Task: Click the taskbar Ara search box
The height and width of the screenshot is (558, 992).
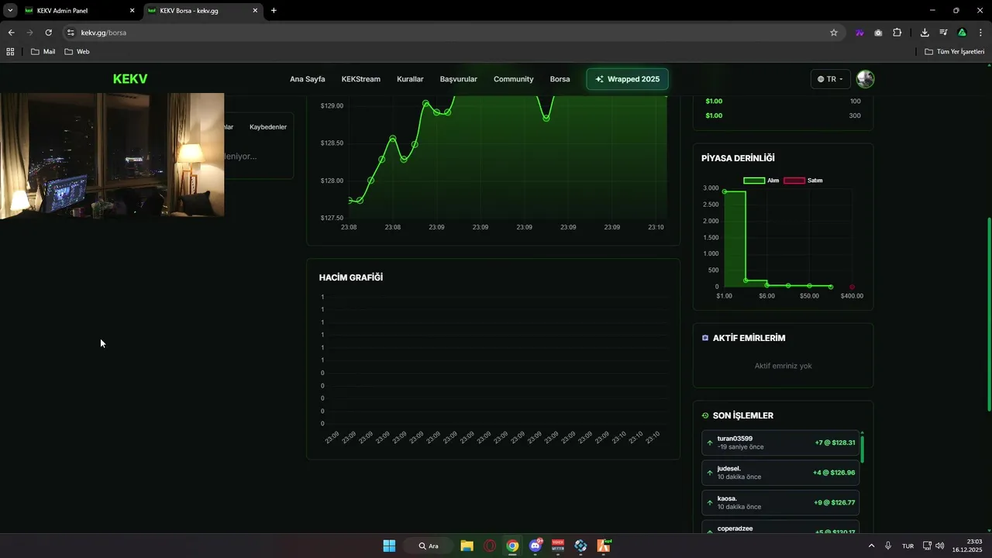Action: [x=429, y=546]
